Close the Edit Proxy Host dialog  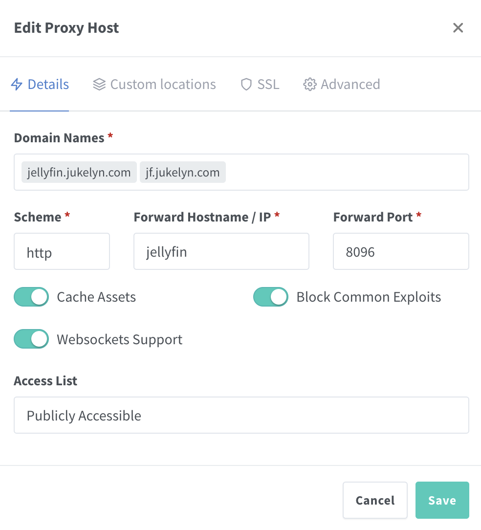(458, 28)
